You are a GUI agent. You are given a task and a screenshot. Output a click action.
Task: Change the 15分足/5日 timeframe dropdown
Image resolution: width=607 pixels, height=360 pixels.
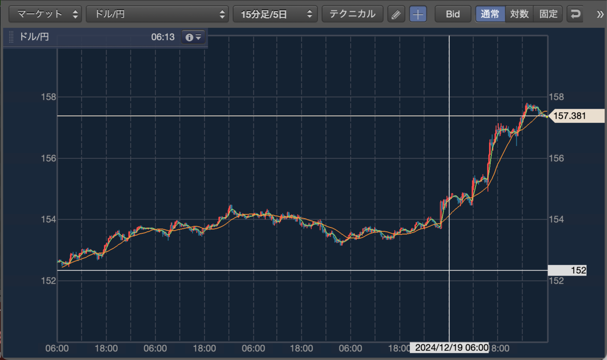tap(275, 14)
